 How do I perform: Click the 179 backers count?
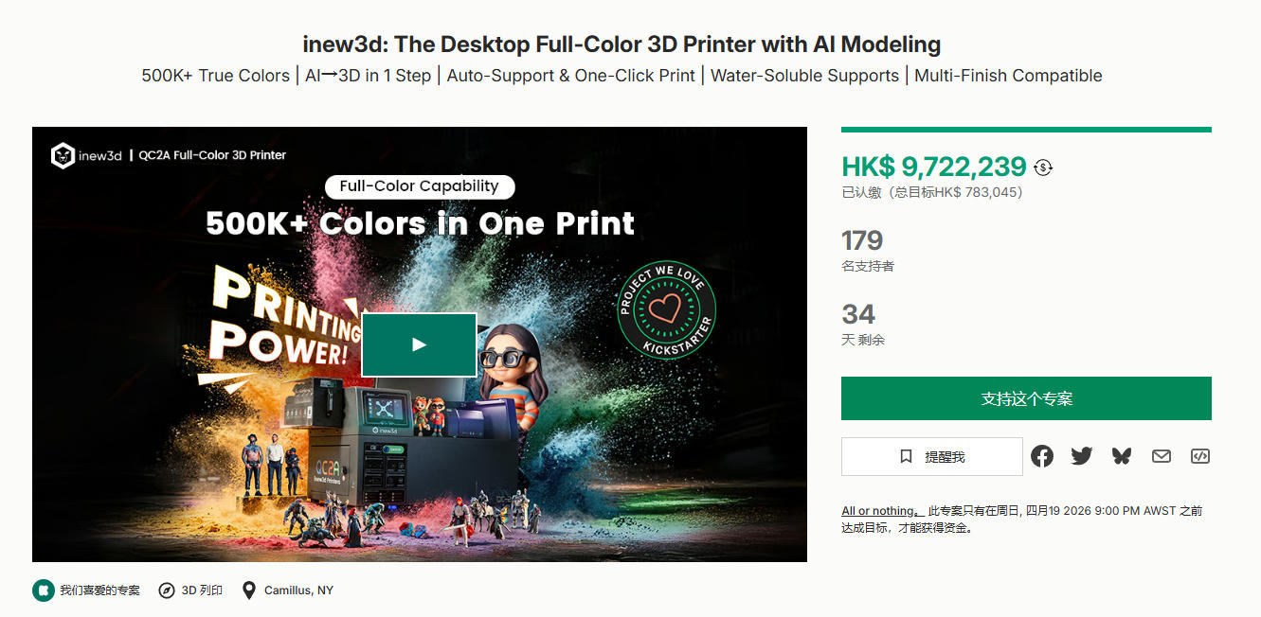click(x=862, y=240)
